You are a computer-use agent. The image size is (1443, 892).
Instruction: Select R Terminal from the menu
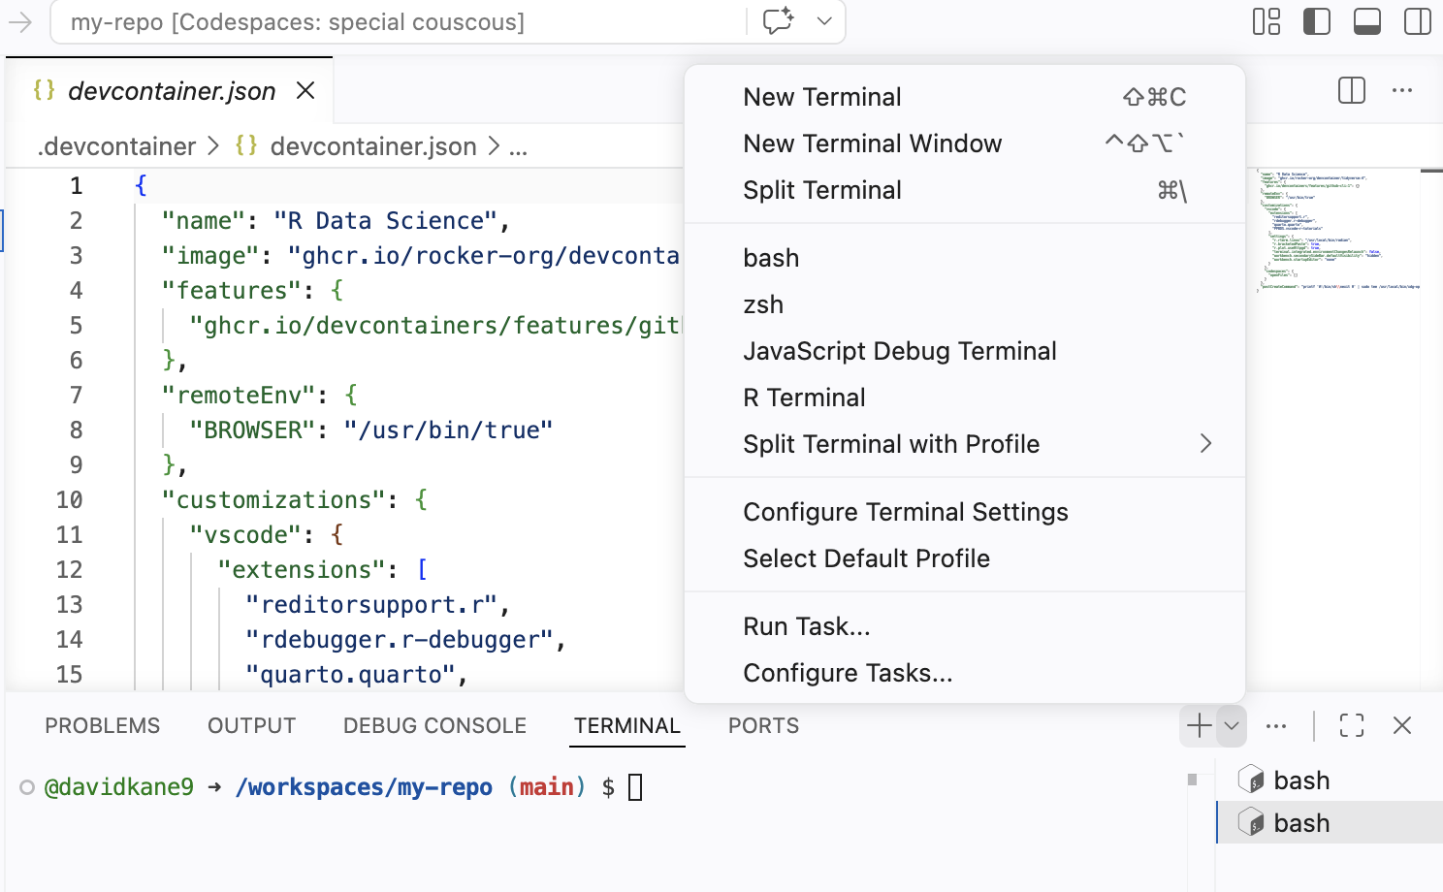tap(804, 398)
